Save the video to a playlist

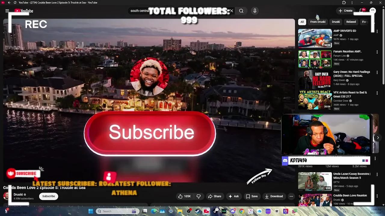[252, 196]
